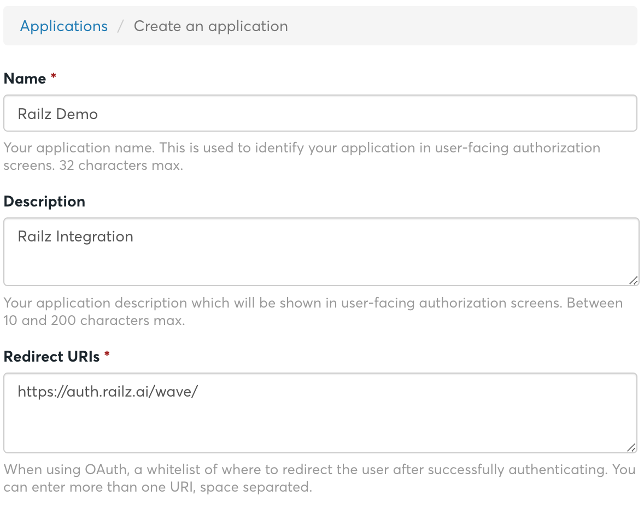Click the https://auth.railz.ai/wave/ URI text
This screenshot has height=508, width=644.
pos(107,392)
